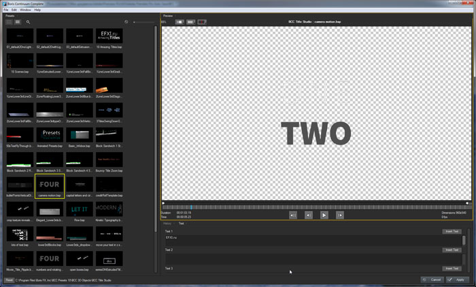Select first preview view mode icon
The height and width of the screenshot is (287, 476).
[x=180, y=22]
